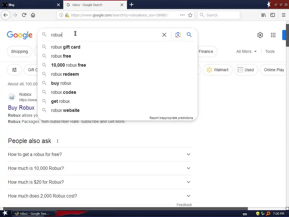Open People also ask options menu

(58, 141)
